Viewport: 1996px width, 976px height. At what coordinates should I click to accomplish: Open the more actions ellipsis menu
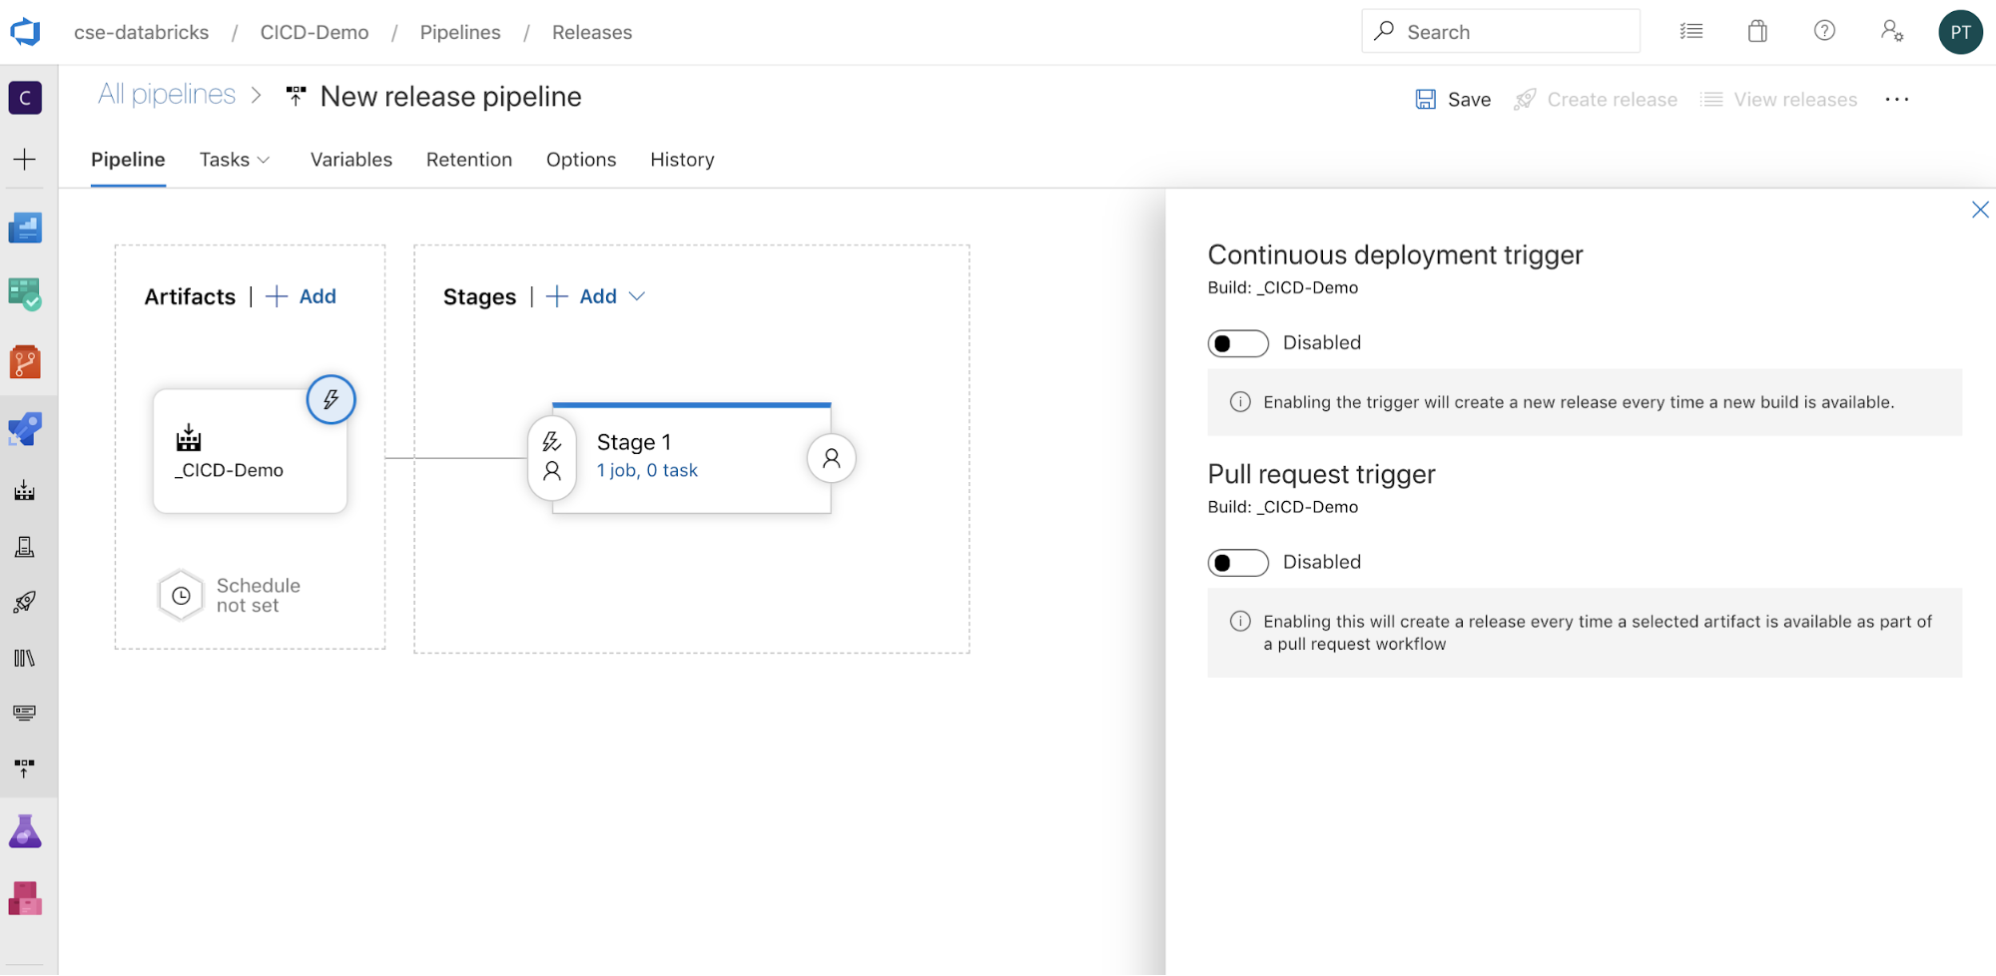coord(1896,99)
